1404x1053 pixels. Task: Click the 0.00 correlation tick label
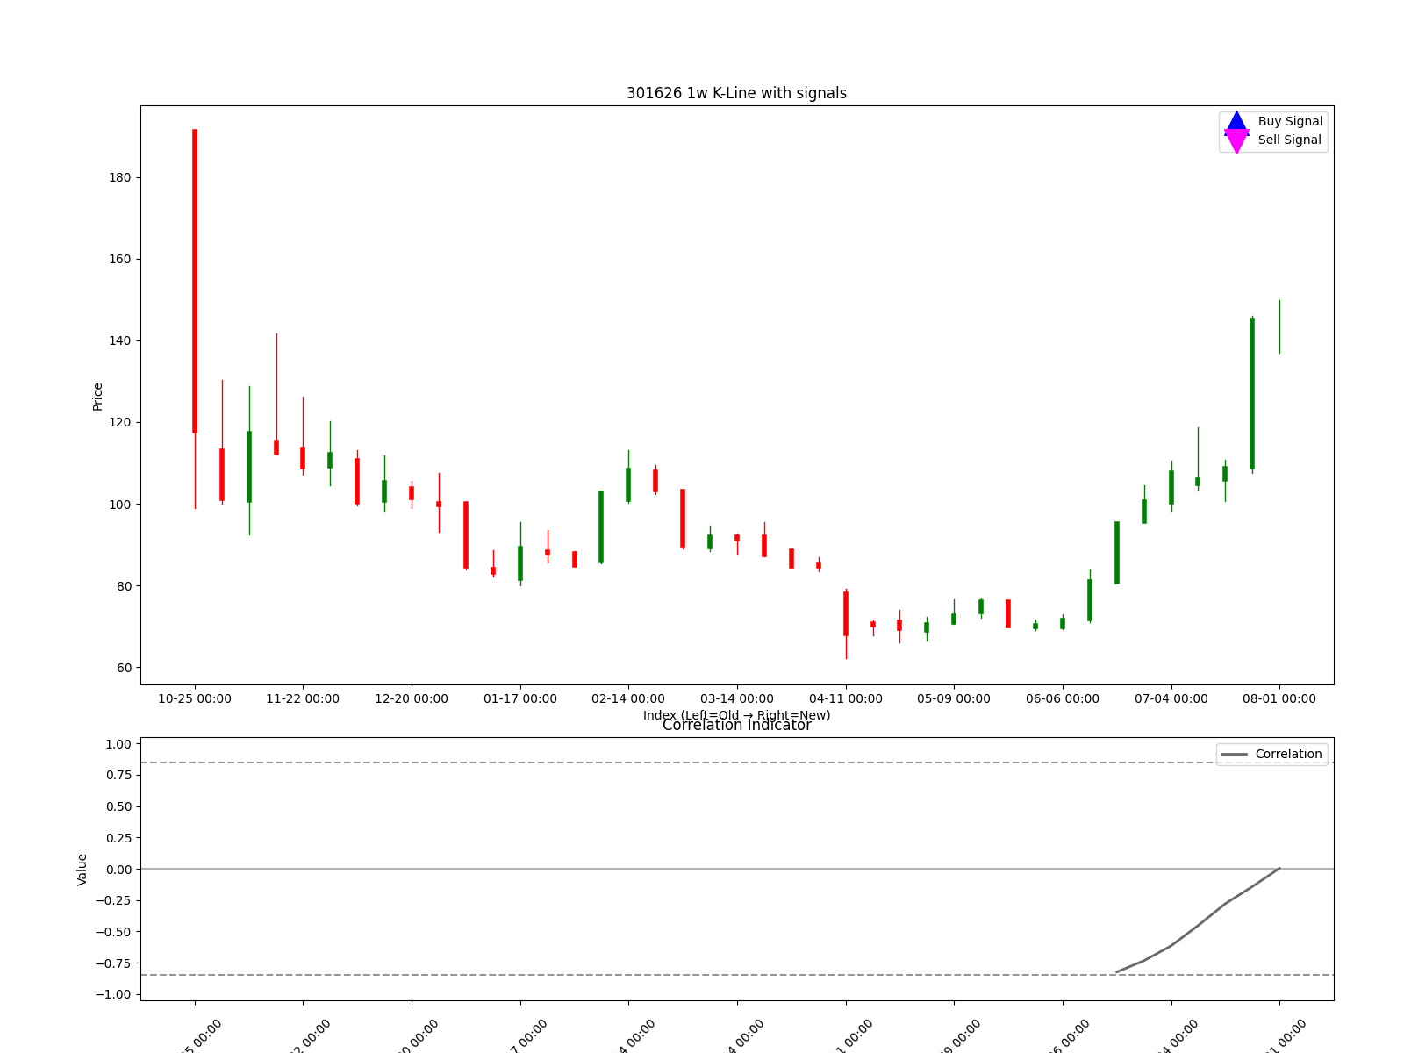(118, 869)
